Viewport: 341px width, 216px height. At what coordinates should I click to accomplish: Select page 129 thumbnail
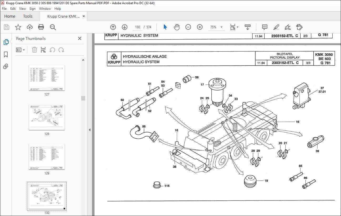(47, 157)
